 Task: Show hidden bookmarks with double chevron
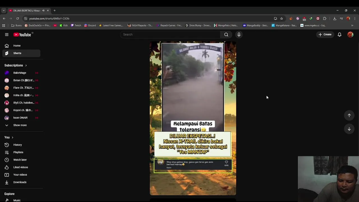pyautogui.click(x=352, y=25)
